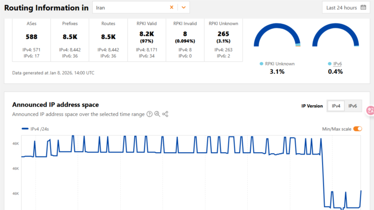Click the Iran country input field
Screen dimensions: 374x210
click(x=130, y=7)
